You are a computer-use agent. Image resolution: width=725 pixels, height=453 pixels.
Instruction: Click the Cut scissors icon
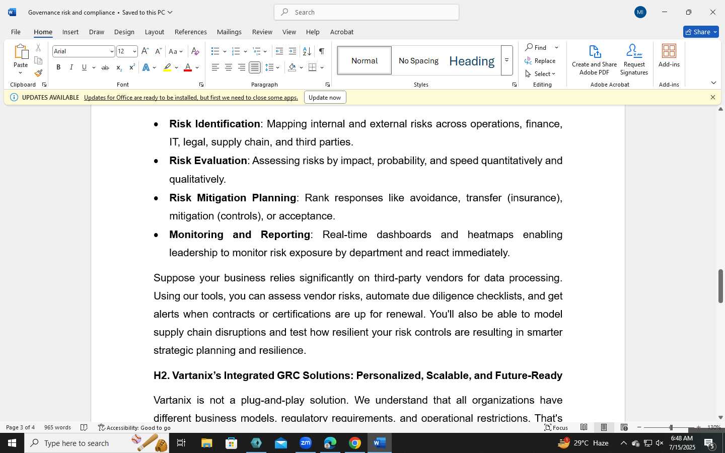38,48
